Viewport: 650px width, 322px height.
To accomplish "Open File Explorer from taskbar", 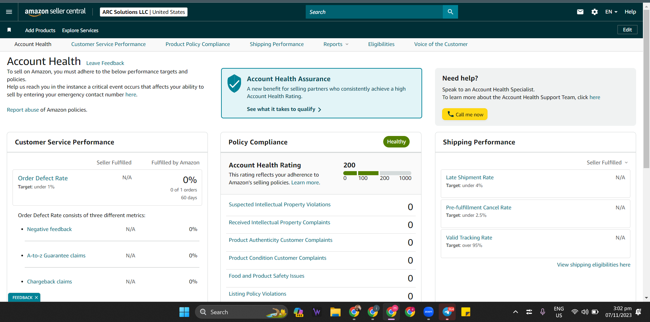I will coord(335,312).
